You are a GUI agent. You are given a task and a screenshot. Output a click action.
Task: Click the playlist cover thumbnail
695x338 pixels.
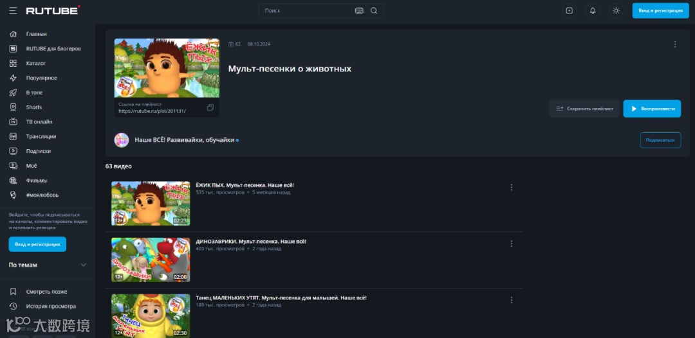(x=167, y=67)
